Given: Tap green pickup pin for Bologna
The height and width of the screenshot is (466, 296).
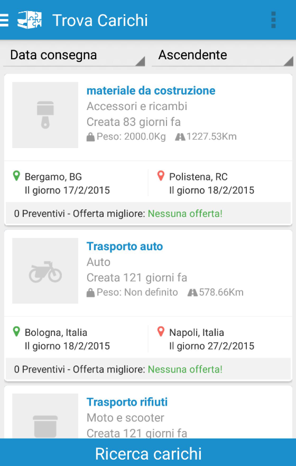Looking at the screenshot, I should pyautogui.click(x=16, y=332).
